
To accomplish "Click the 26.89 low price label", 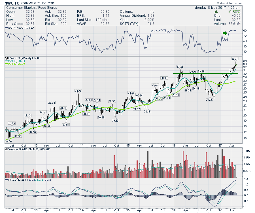I will point(196,88).
